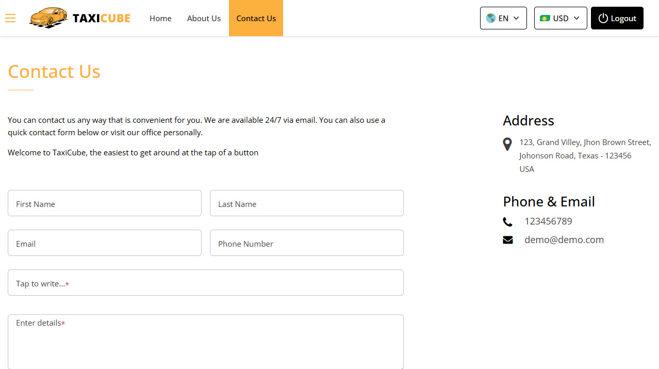
Task: Click the envelope email icon
Action: pos(508,240)
